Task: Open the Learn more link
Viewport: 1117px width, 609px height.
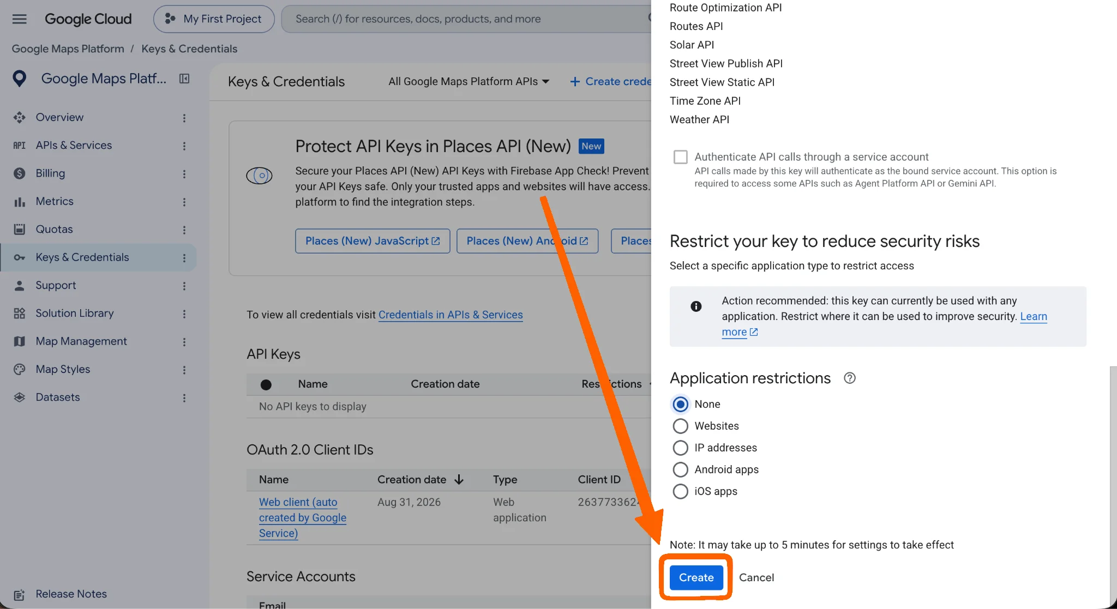Action: coord(1034,316)
